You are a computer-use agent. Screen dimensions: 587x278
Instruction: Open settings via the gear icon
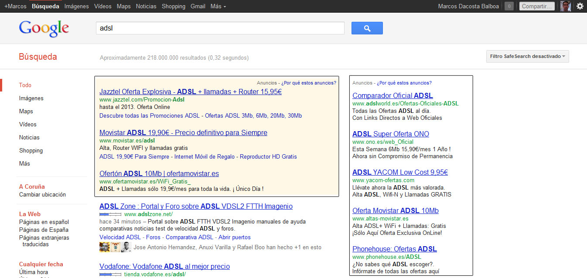coord(580,6)
